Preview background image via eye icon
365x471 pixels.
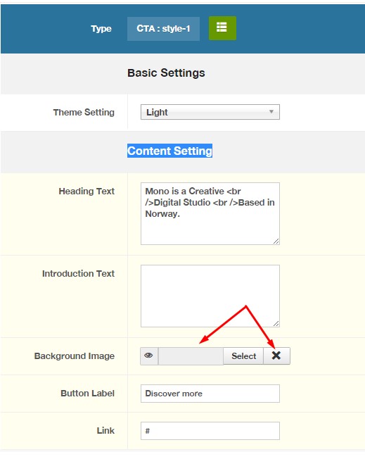point(149,356)
